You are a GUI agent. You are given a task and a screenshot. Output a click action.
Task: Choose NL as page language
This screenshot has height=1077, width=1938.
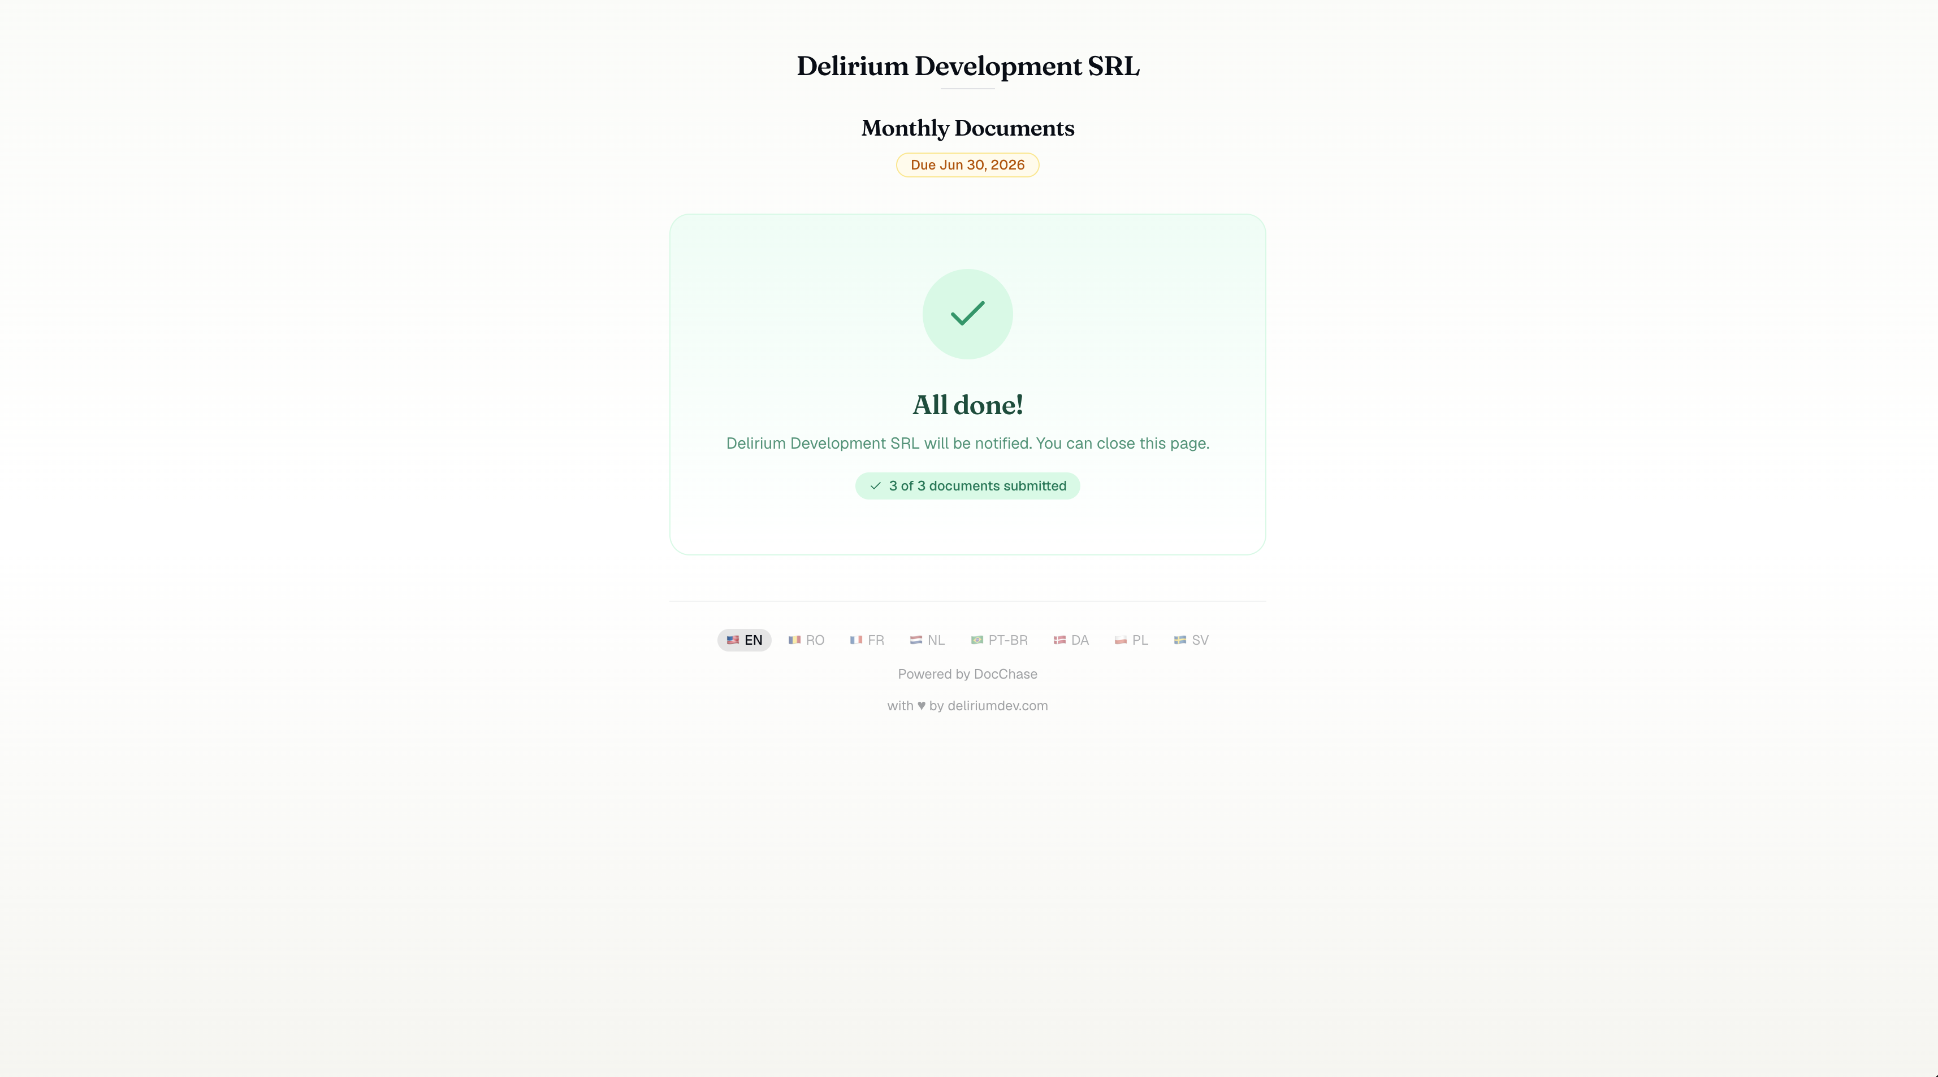tap(927, 640)
